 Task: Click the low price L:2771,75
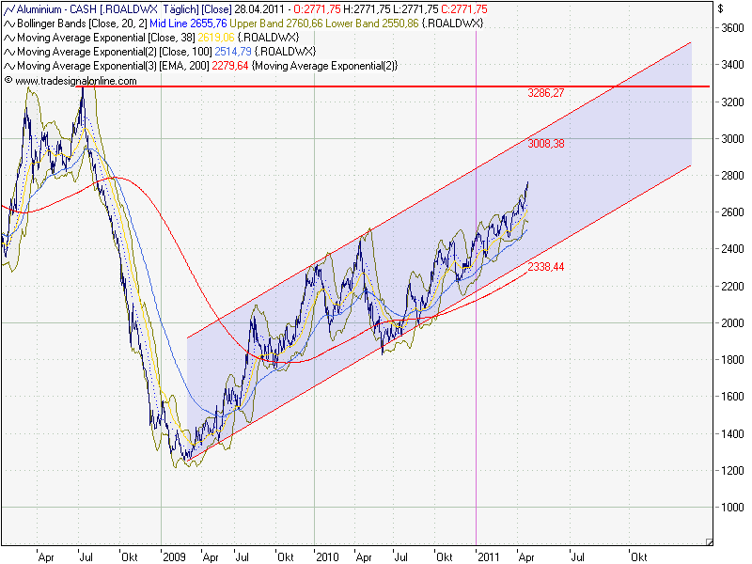click(x=415, y=9)
